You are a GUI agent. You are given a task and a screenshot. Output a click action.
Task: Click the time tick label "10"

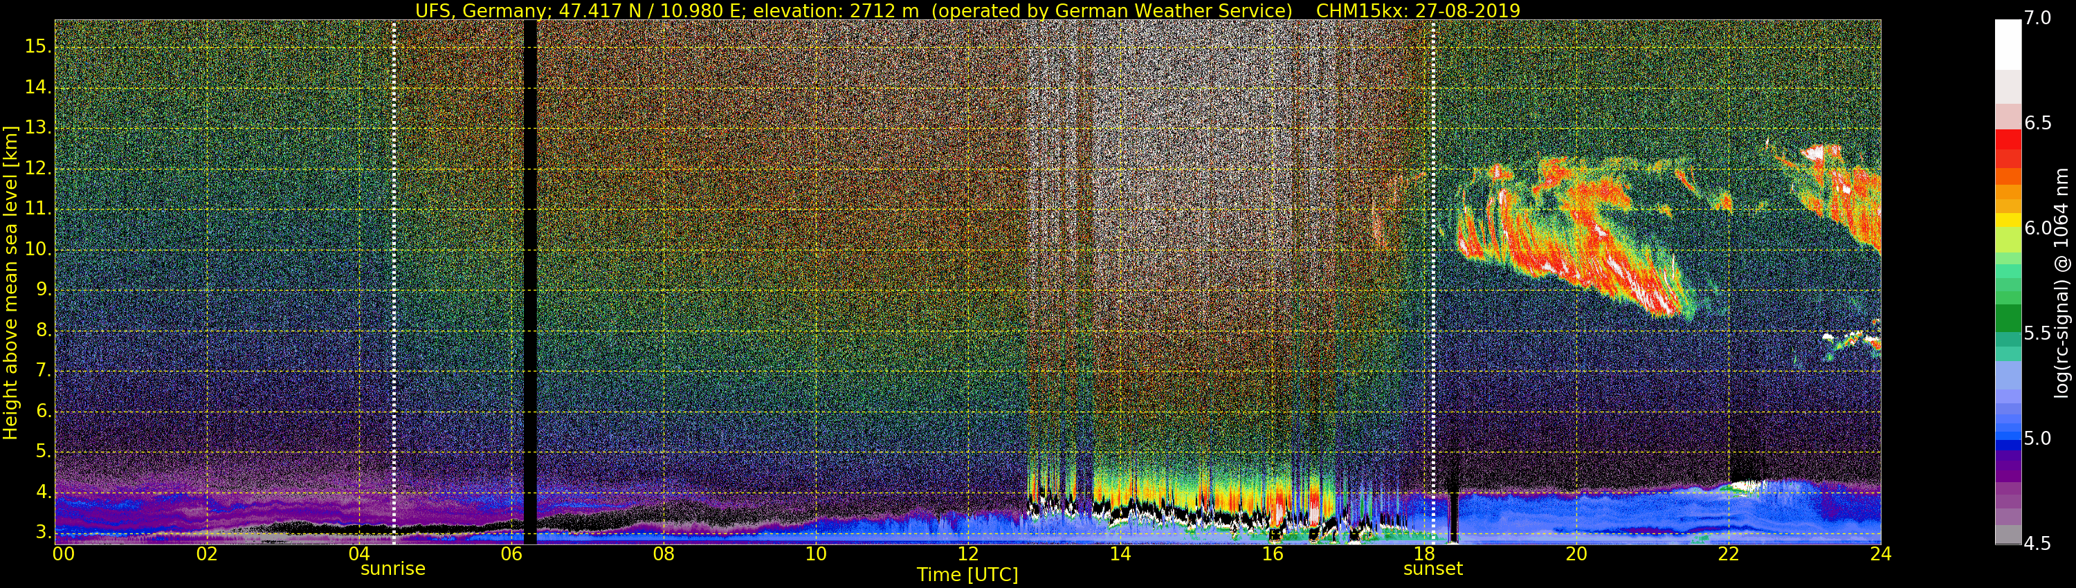(816, 554)
